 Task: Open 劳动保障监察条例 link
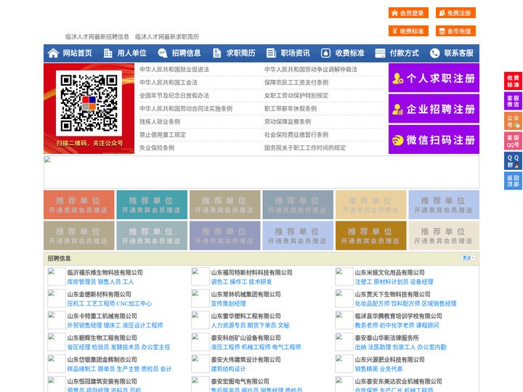pyautogui.click(x=288, y=122)
